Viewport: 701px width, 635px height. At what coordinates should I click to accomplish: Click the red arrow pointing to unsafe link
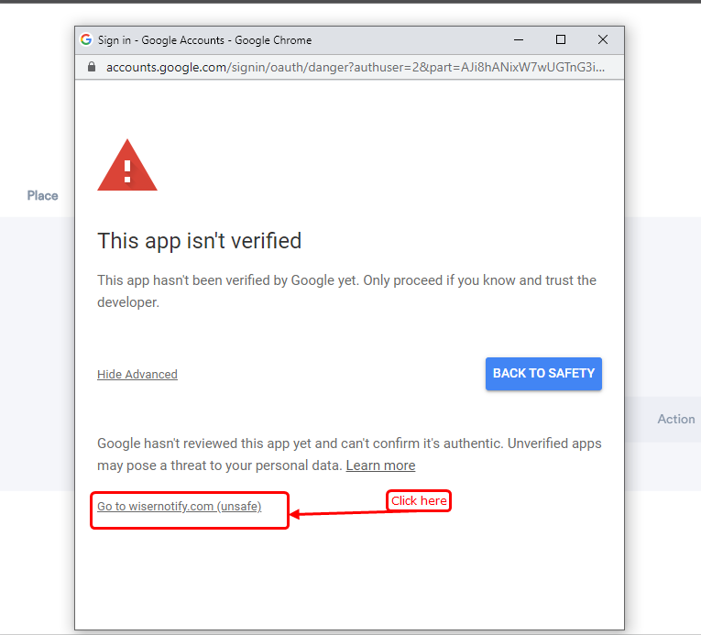pos(339,513)
